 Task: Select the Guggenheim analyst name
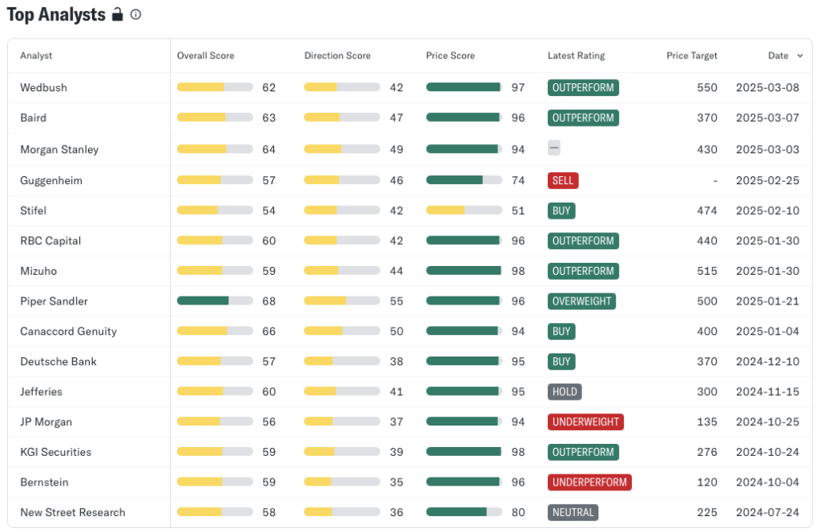(x=51, y=180)
